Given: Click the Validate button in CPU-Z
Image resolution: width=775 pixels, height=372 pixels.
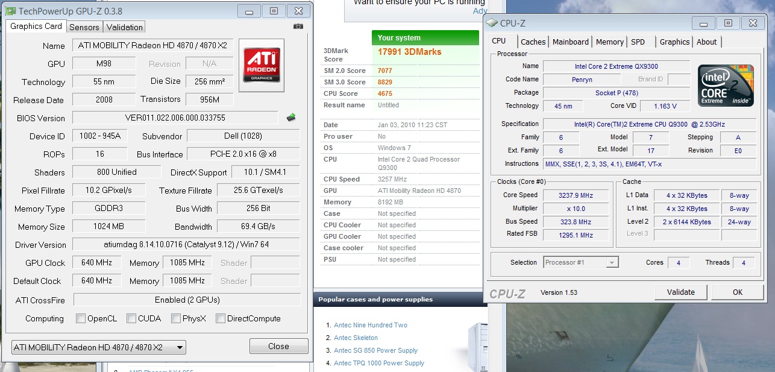Looking at the screenshot, I should [681, 292].
